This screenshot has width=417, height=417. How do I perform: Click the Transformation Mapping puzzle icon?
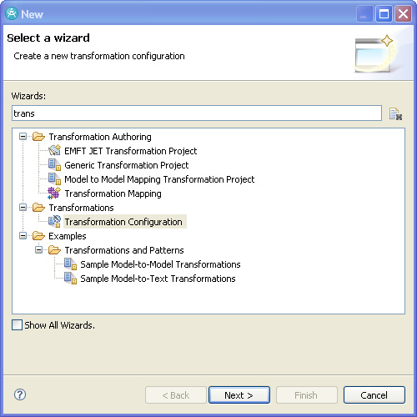(x=54, y=193)
